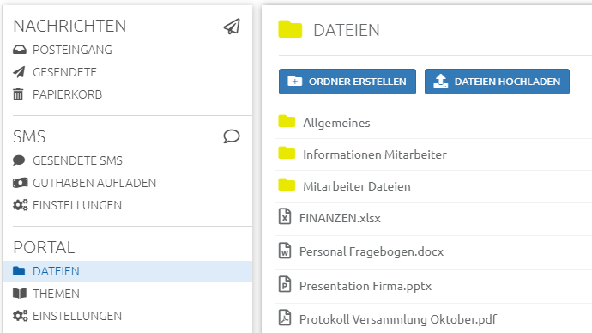This screenshot has height=333, width=592.
Task: Click the Mitarbeiter Dateien folder icon
Action: (287, 185)
